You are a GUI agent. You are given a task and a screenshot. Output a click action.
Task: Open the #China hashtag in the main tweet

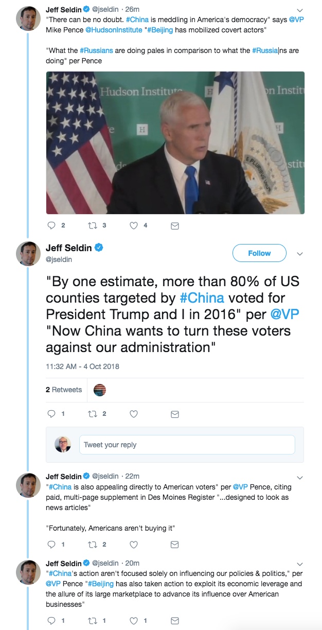(x=202, y=298)
